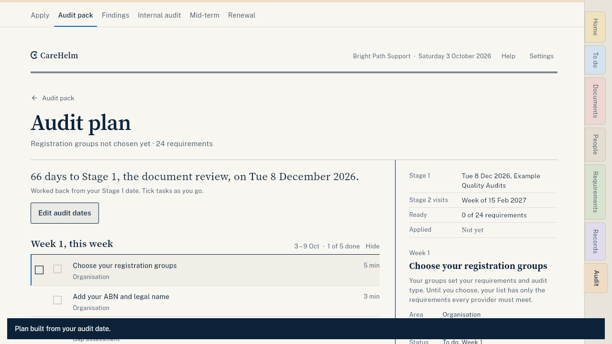Select the Audit side tab
The image size is (612, 344).
[x=596, y=278]
